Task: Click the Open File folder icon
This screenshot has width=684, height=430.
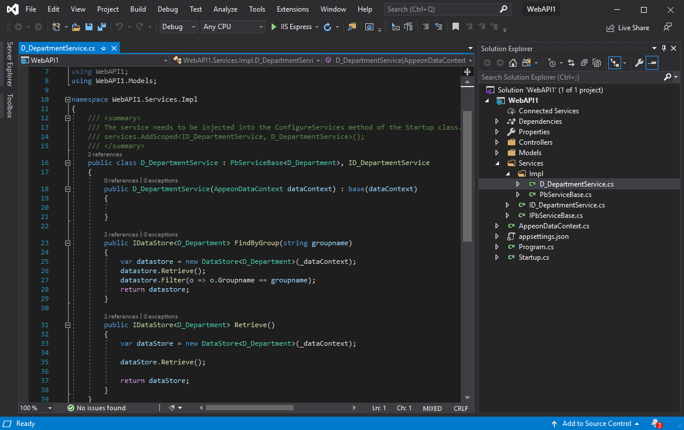Action: pos(76,27)
